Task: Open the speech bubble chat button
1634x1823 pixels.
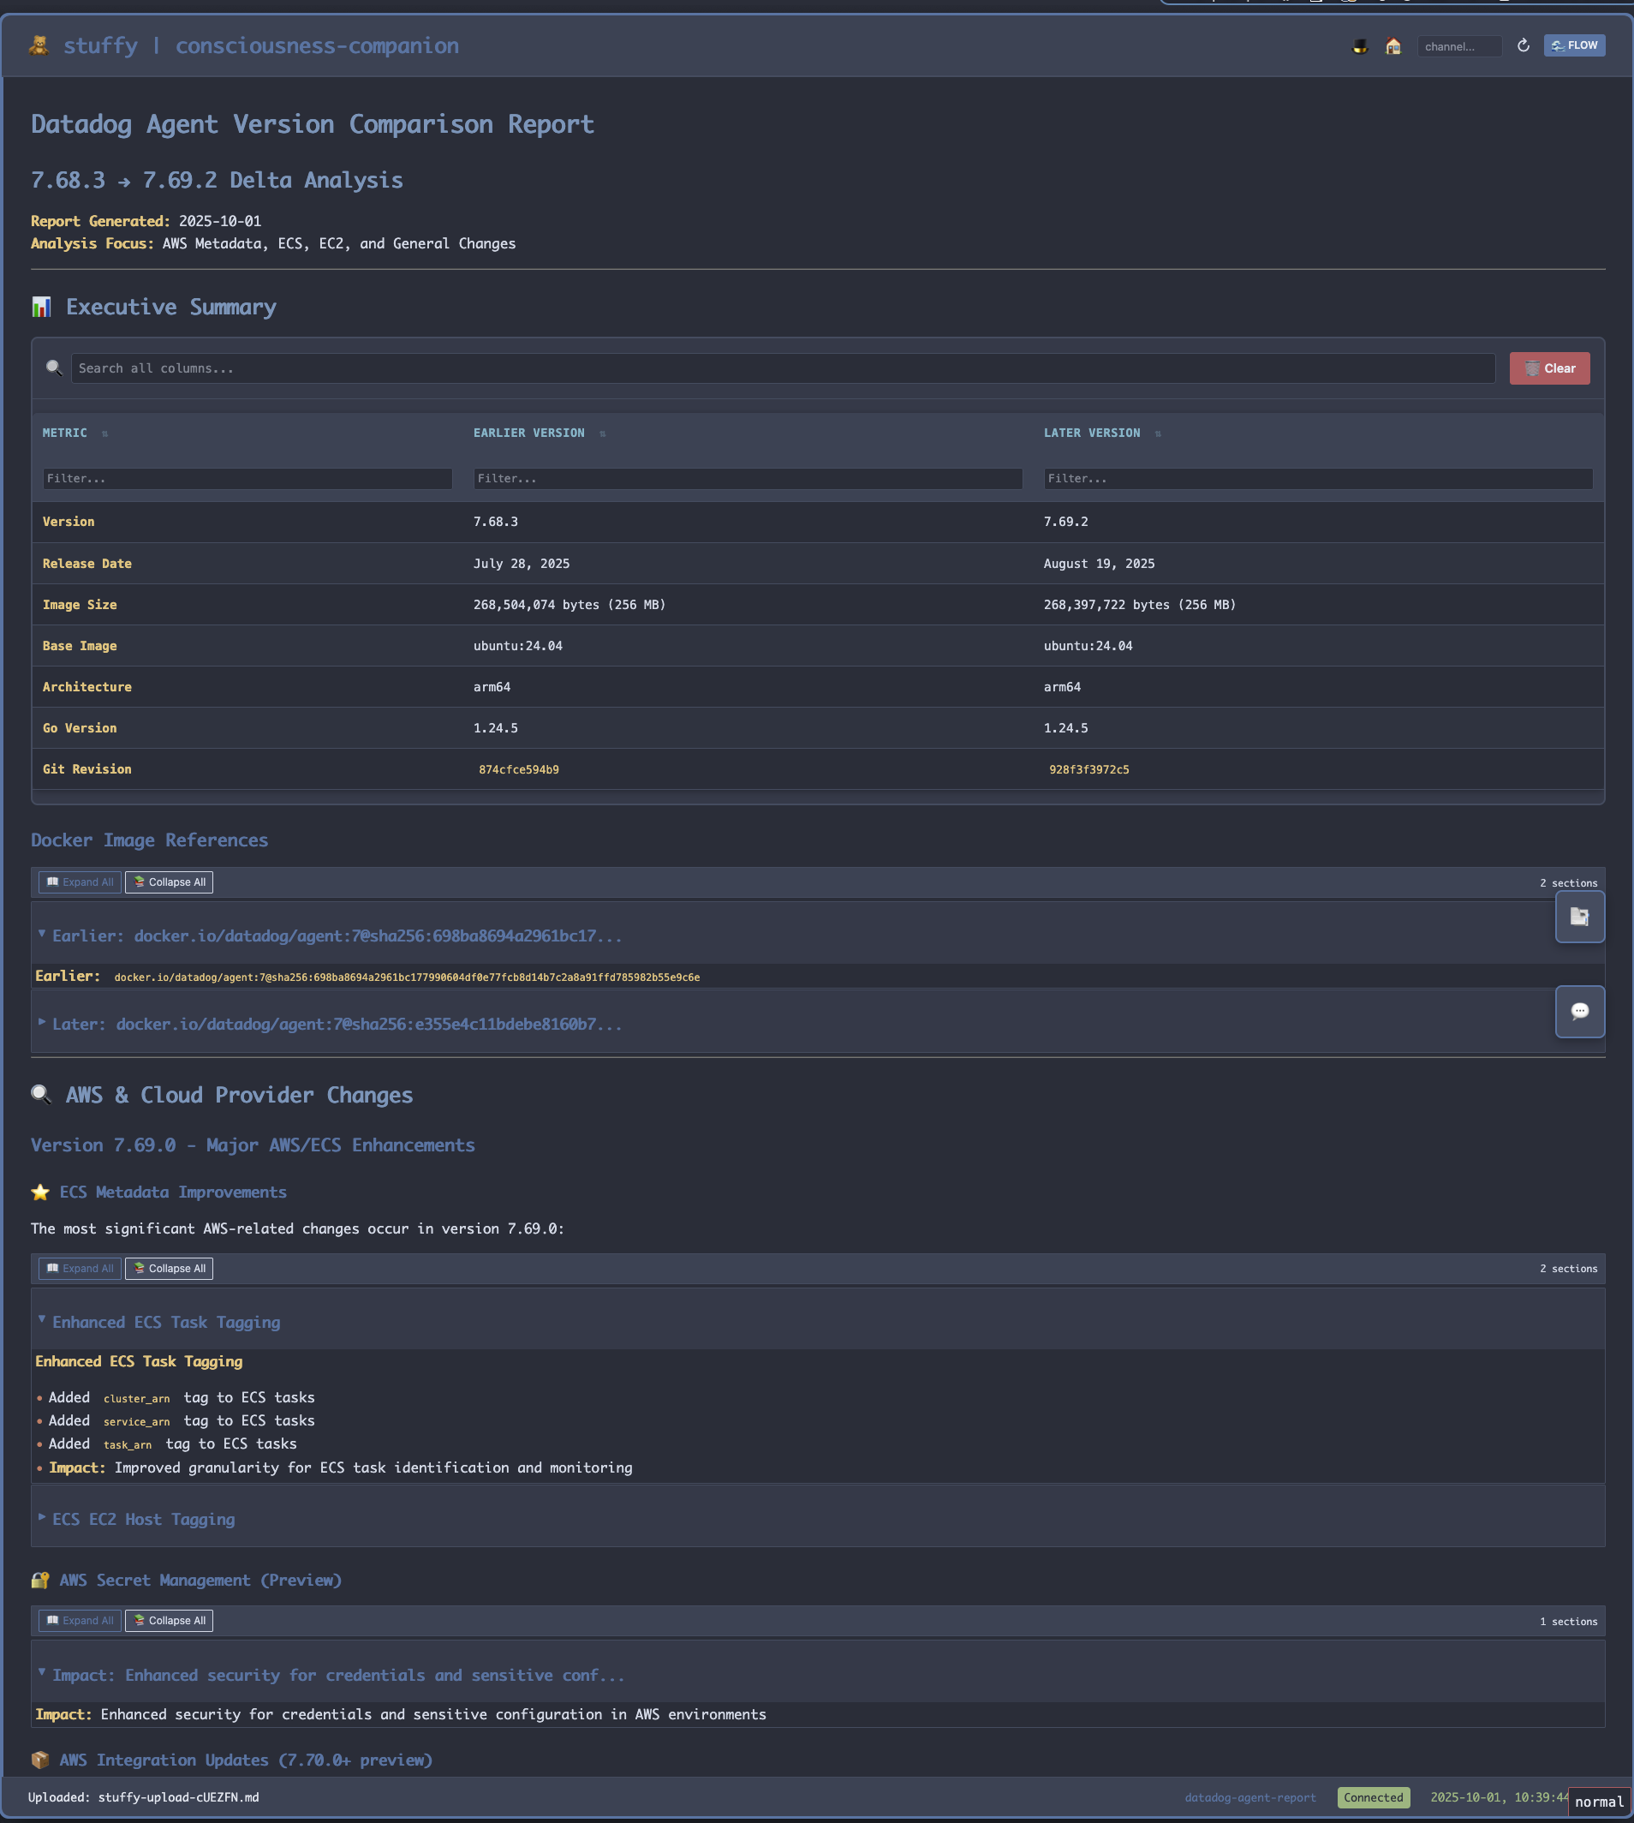Action: [1579, 1011]
